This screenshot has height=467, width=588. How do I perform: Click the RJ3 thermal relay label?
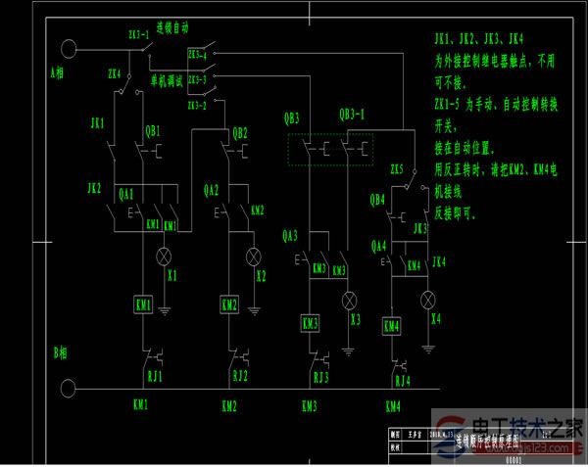tap(321, 377)
